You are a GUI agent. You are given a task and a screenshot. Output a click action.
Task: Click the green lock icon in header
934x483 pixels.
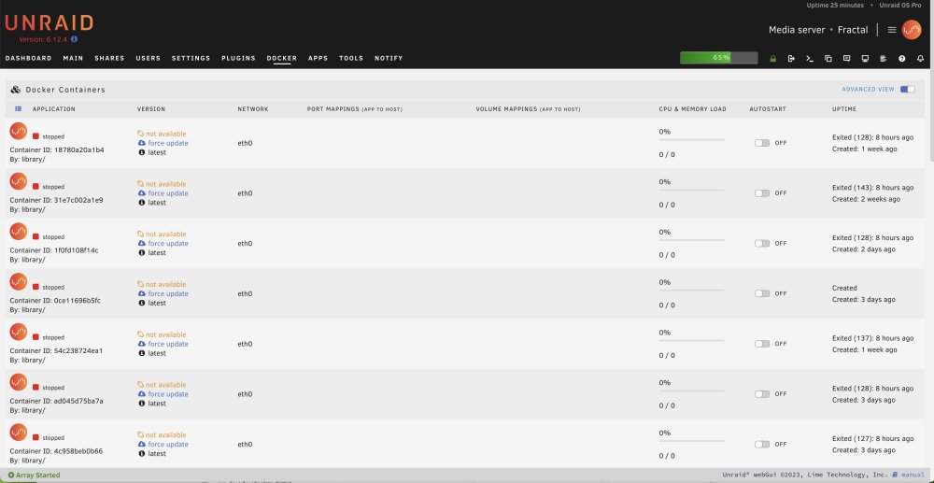pyautogui.click(x=773, y=58)
